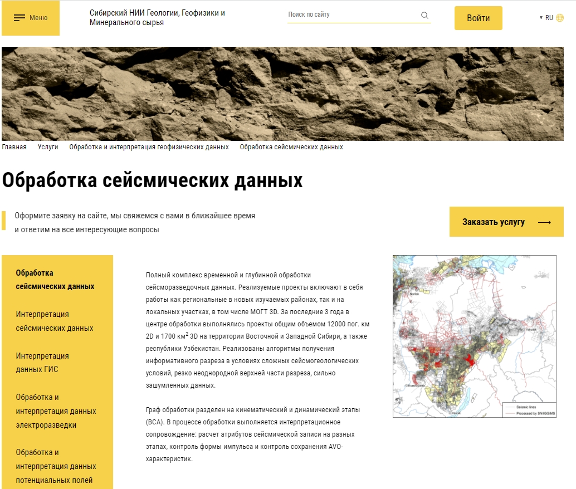Open breadcrumb Обработка и интерпретация геофизических данных
Viewport: 576px width, 489px height.
click(x=149, y=147)
